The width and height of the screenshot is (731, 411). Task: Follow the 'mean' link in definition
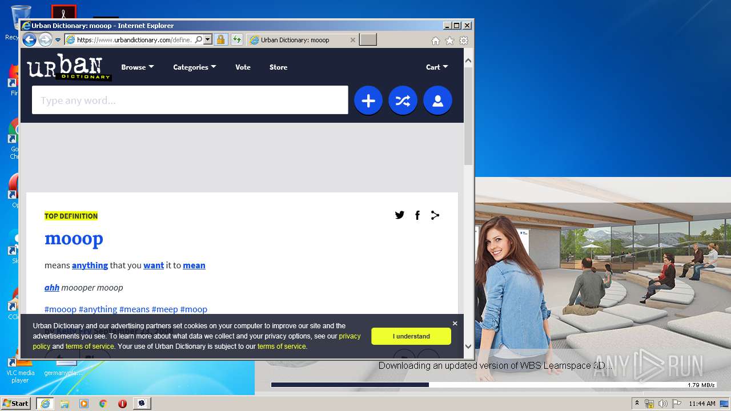coord(194,265)
